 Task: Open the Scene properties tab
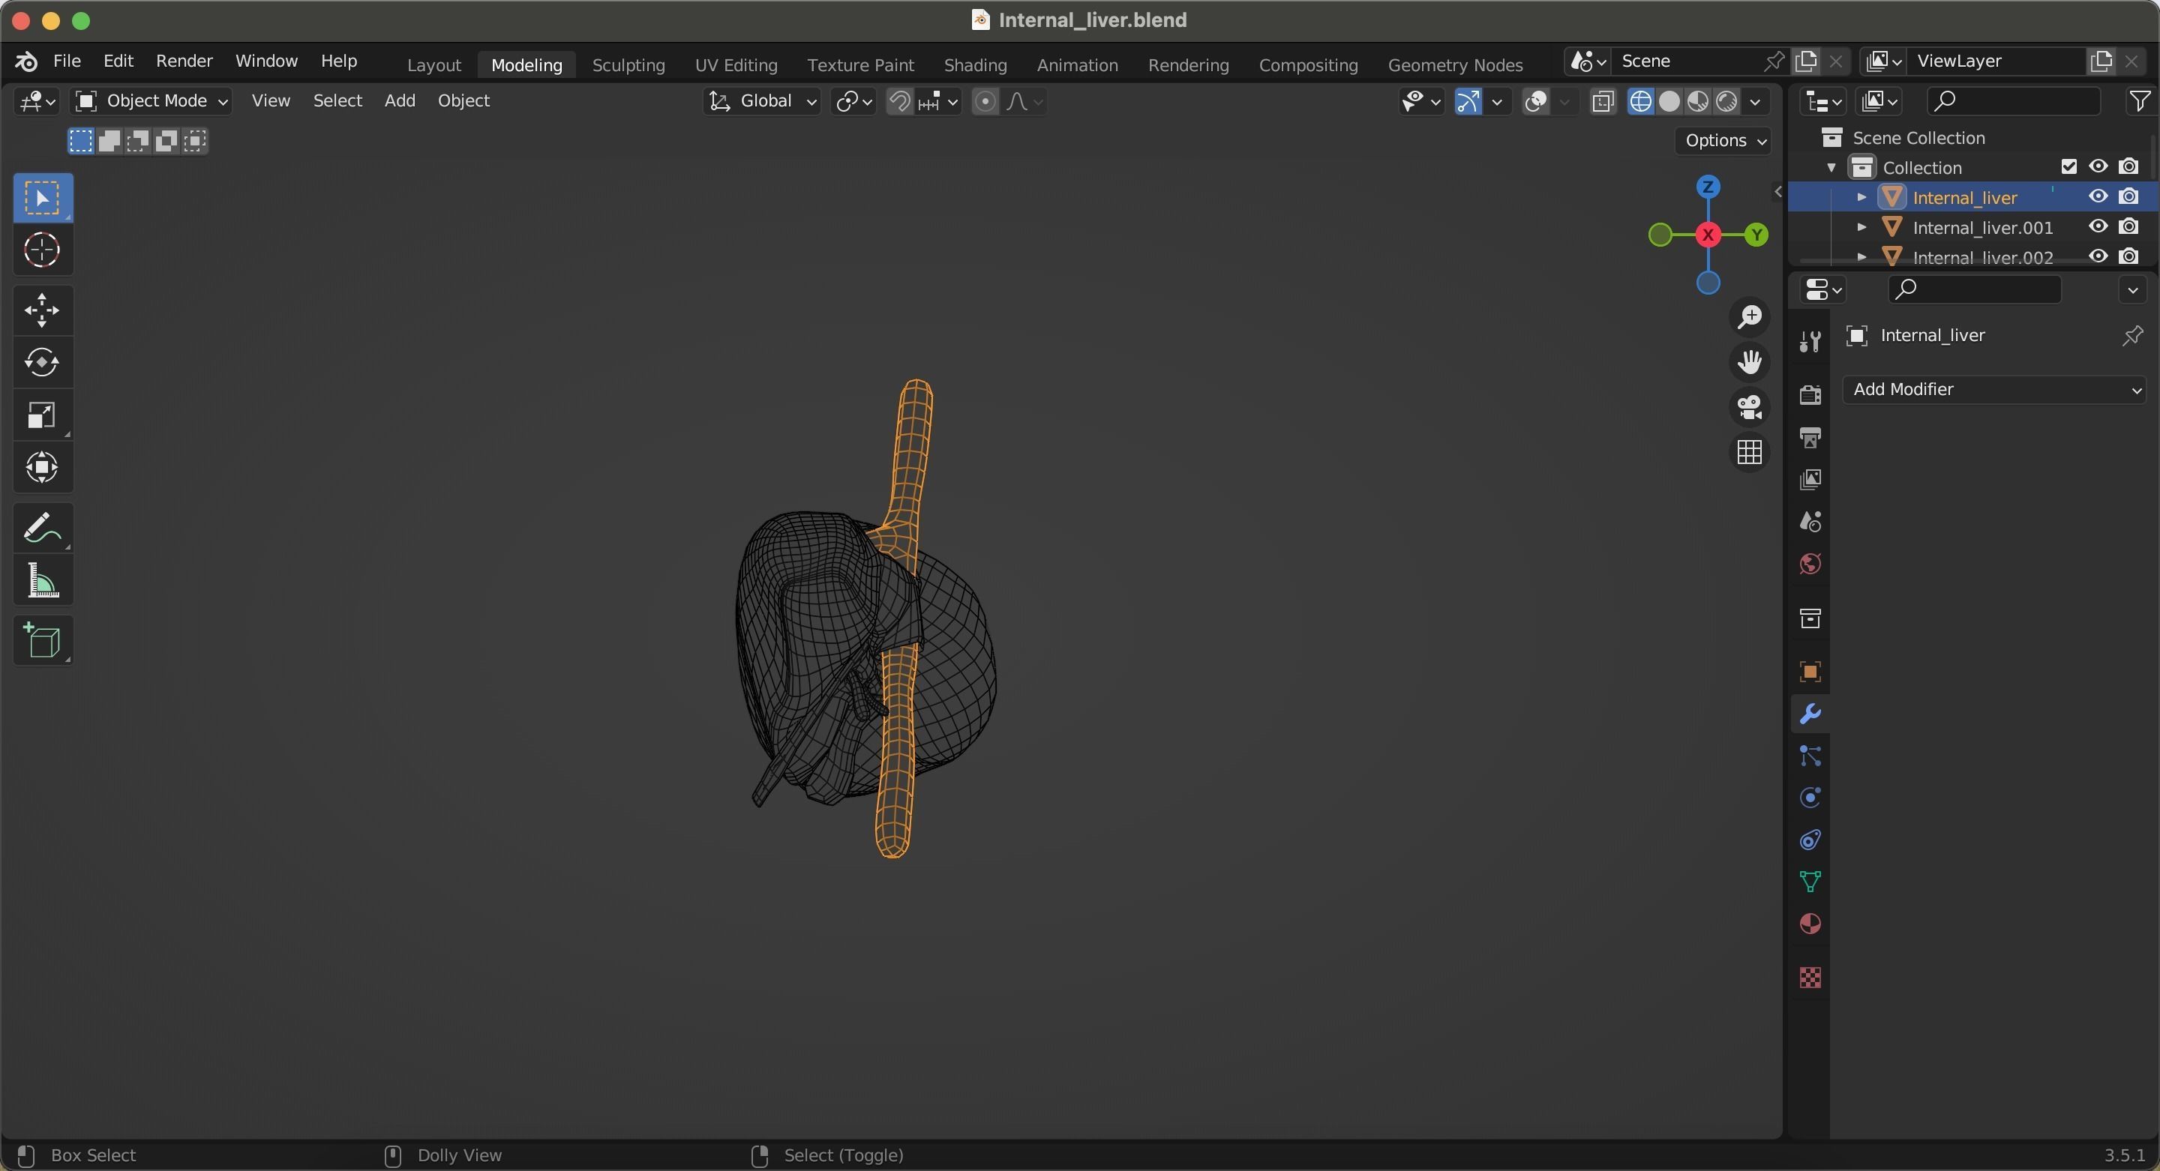pos(1810,521)
